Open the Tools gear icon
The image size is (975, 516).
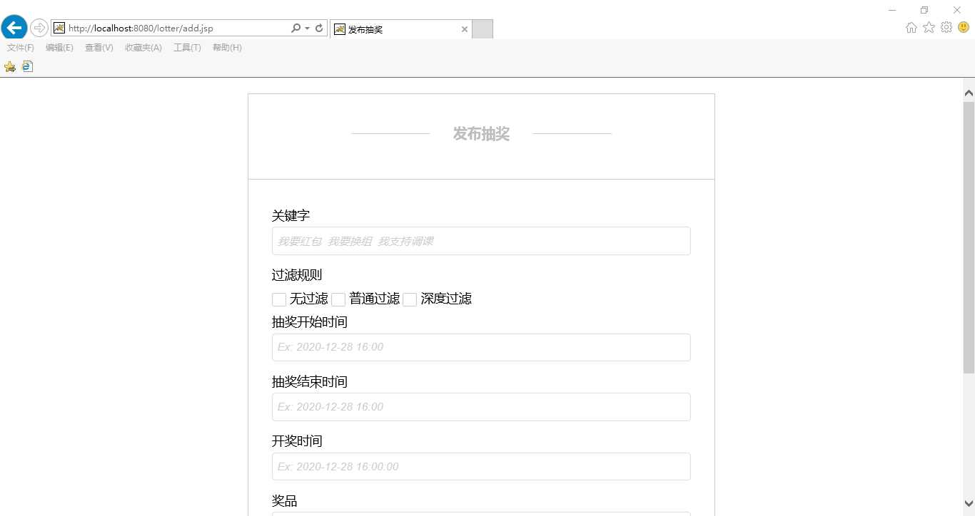point(946,28)
